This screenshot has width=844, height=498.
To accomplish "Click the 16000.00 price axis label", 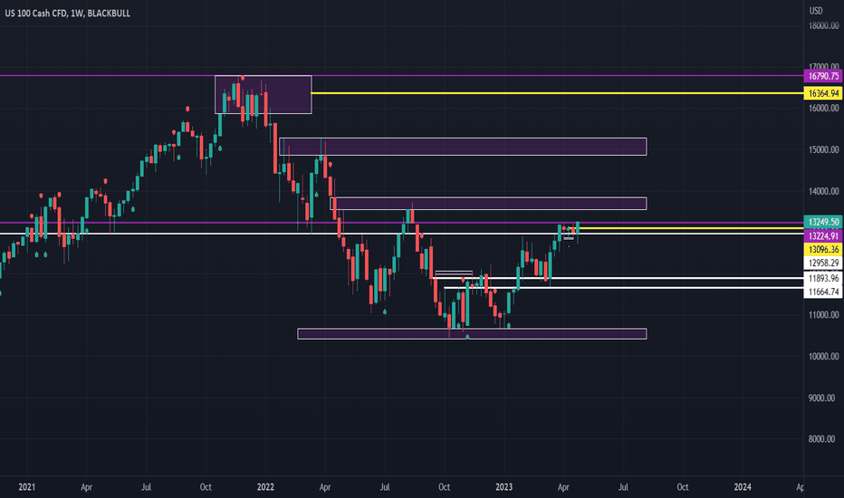I will pos(823,109).
